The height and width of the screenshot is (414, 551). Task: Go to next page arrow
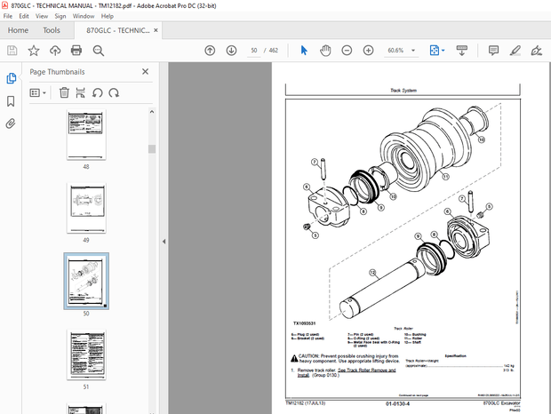pos(231,51)
